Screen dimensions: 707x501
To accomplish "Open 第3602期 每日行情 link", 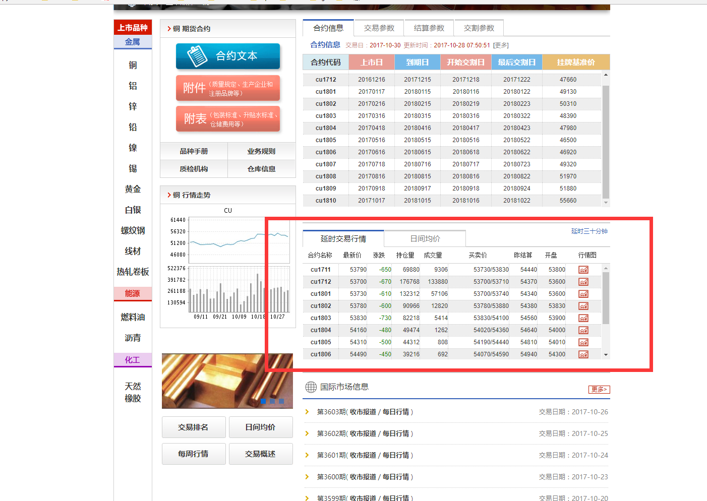I will tap(396, 433).
